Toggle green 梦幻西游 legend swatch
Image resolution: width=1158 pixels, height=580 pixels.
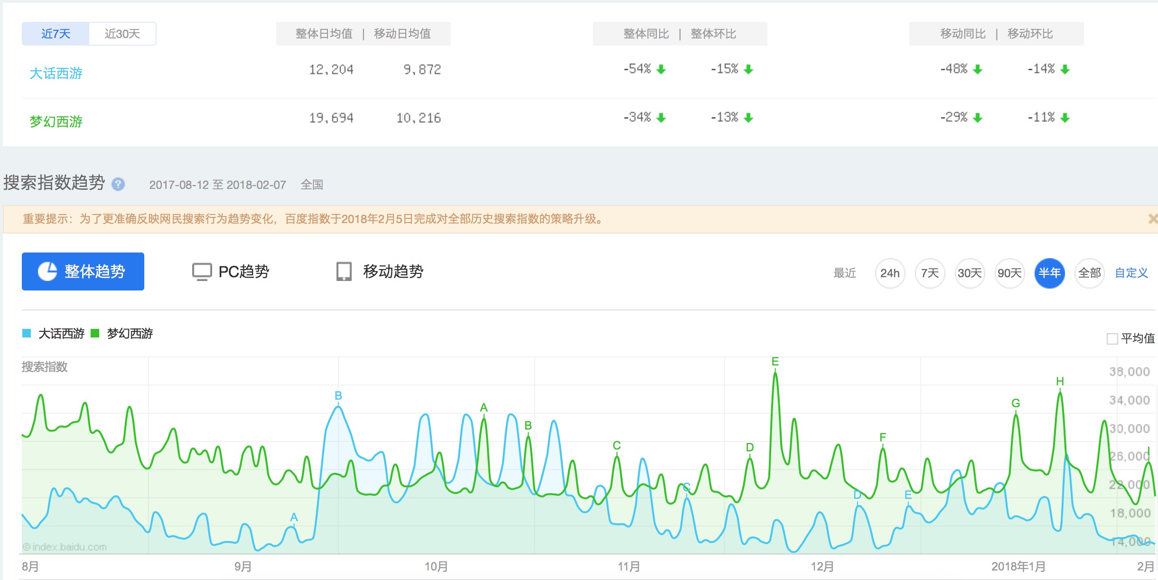coord(95,333)
